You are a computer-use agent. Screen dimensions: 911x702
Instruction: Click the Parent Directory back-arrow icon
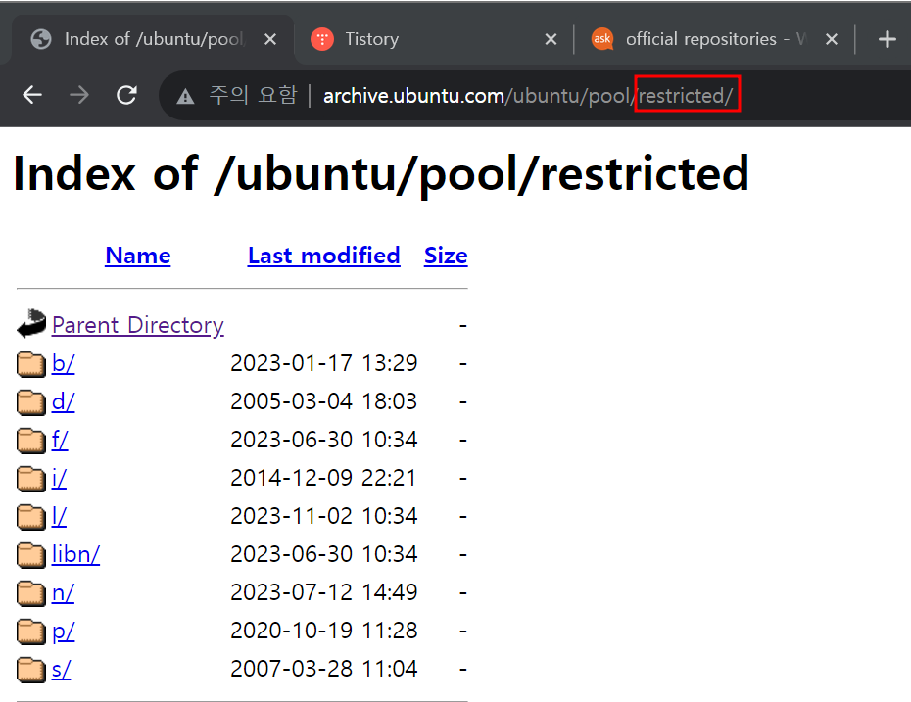(x=31, y=324)
